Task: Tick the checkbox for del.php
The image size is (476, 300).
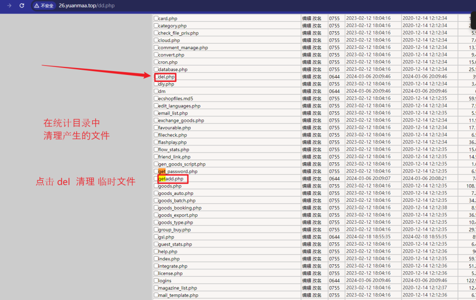Action: (x=157, y=77)
